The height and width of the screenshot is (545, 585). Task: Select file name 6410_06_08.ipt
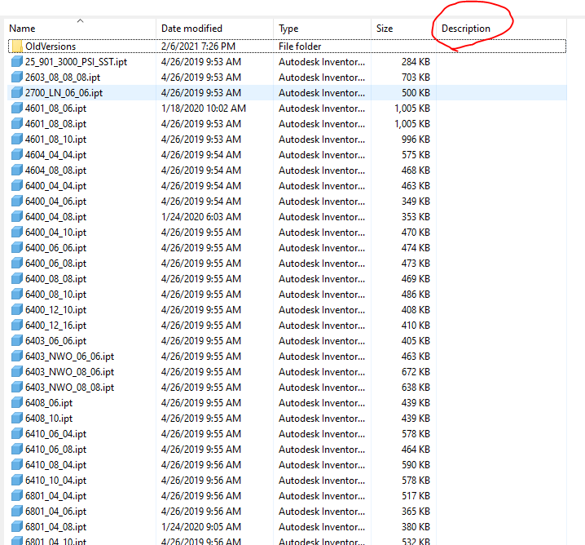55,450
